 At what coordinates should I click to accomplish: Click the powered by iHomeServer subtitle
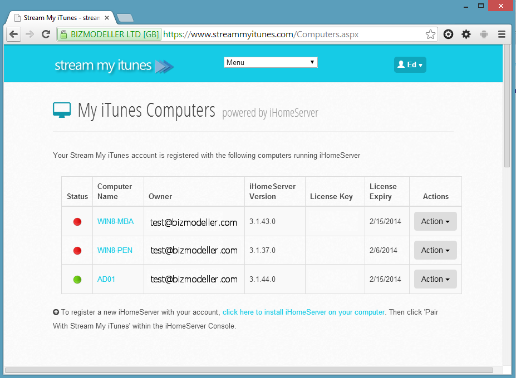tap(270, 113)
